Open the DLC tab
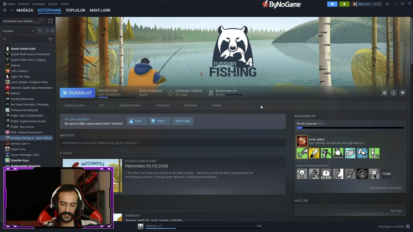This screenshot has width=413, height=232. pos(102,105)
